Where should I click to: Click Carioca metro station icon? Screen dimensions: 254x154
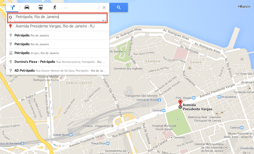(242, 128)
